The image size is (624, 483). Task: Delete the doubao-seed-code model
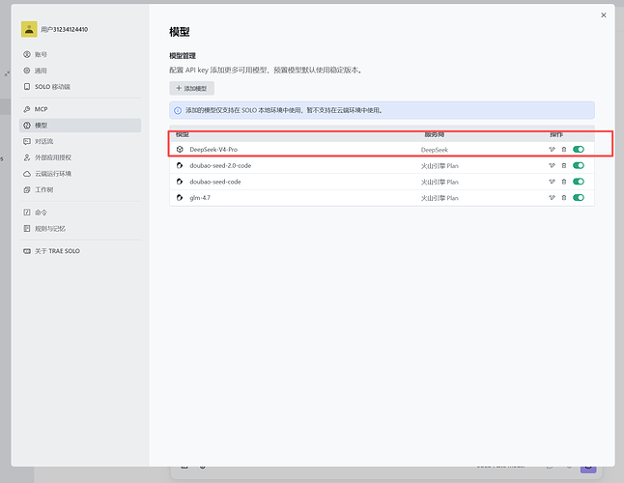564,182
